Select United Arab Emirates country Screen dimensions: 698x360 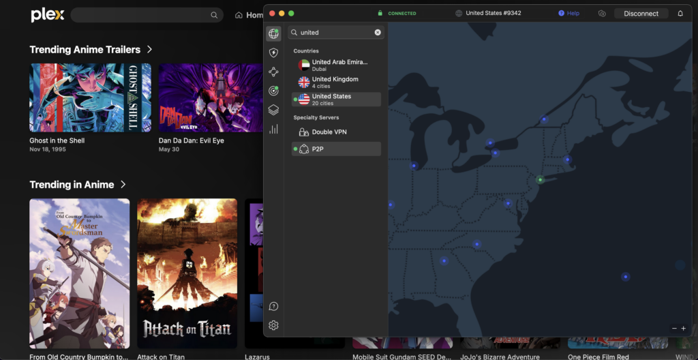click(x=336, y=65)
